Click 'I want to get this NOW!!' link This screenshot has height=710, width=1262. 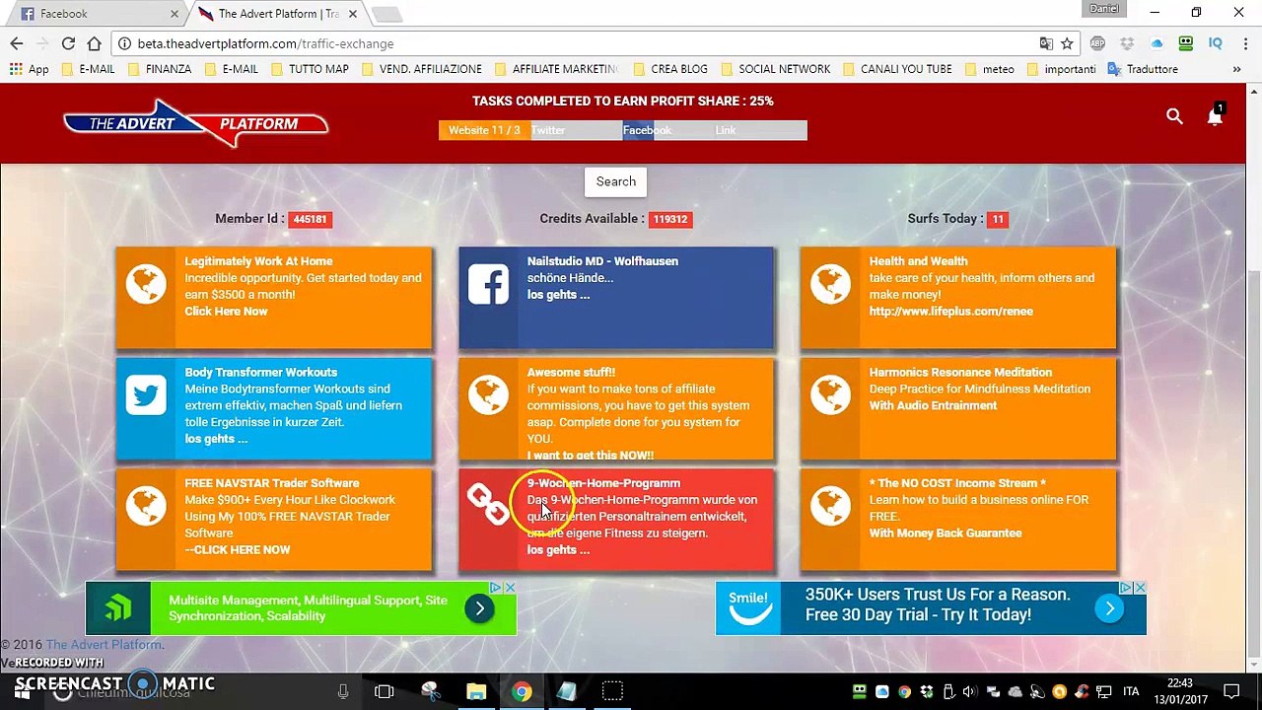pyautogui.click(x=590, y=456)
